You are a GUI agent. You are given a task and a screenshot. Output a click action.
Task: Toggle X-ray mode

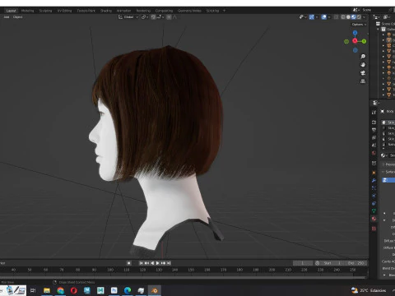(336, 17)
